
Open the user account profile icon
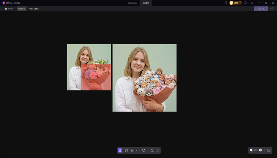pos(245,3)
